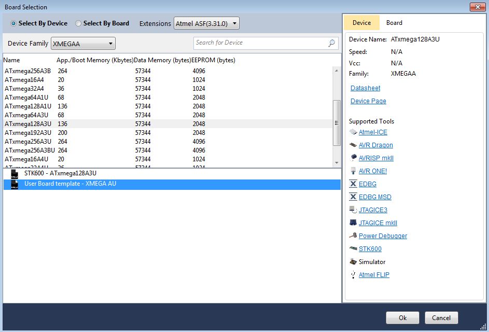The height and width of the screenshot is (332, 489).
Task: Click the Atmel-ICE tool icon
Action: click(x=353, y=132)
